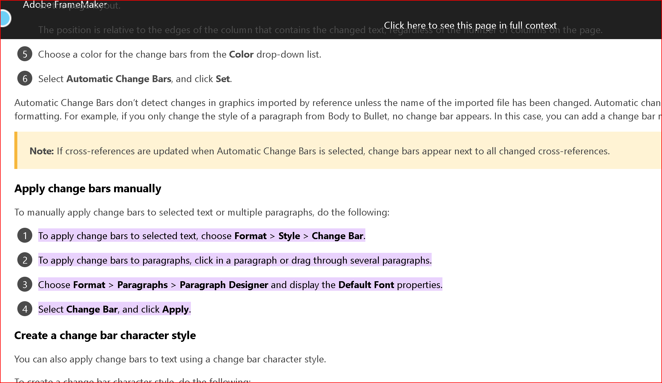662x383 pixels.
Task: Open the page in full context via the link
Action: coord(471,25)
